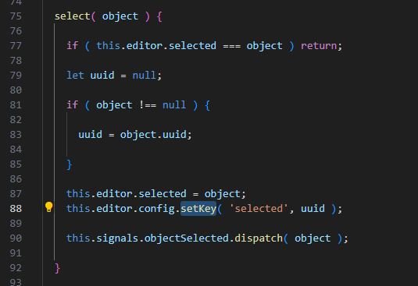
Task: Click the !== operator on line 81
Action: (x=148, y=105)
